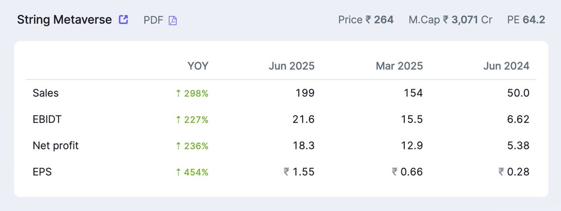Select the Jun 2025 column header
Viewport: 561px width, 211px height.
[291, 66]
